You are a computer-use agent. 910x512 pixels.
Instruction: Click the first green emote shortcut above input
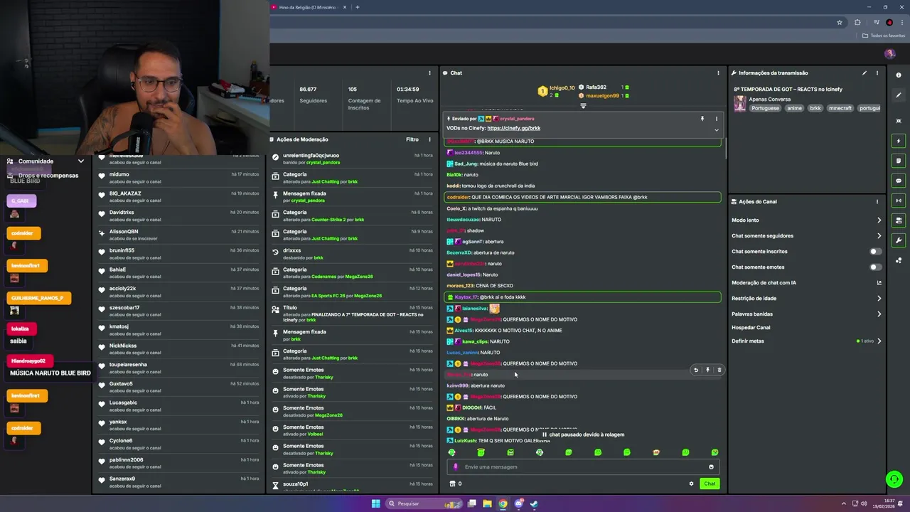pos(451,452)
